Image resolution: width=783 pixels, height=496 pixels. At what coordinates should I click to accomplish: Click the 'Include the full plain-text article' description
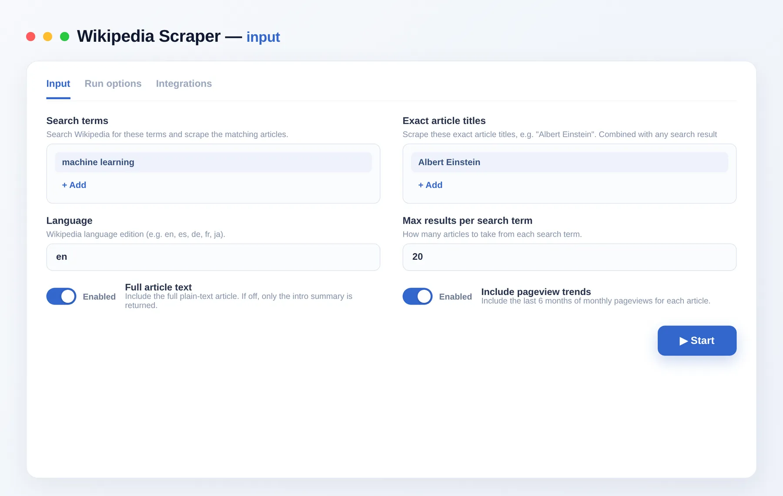[238, 301]
